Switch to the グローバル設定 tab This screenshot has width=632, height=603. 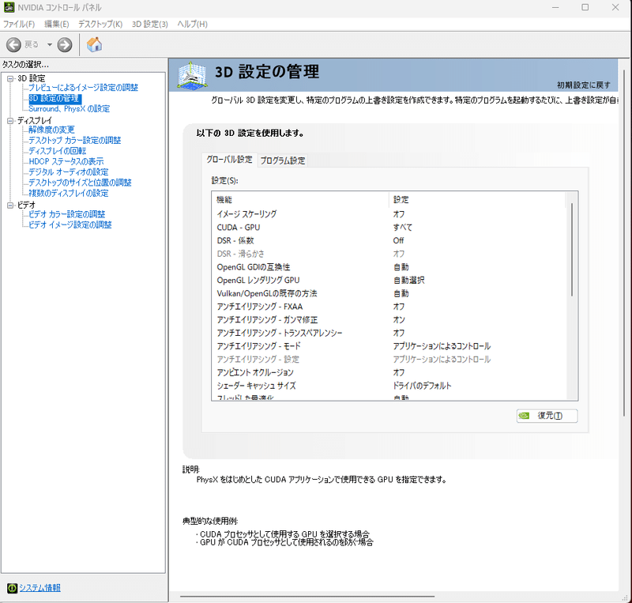tap(229, 160)
